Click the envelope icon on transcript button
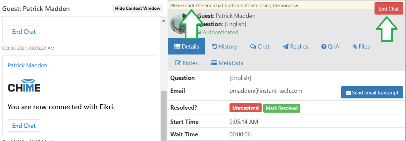The image size is (406, 141). pyautogui.click(x=348, y=93)
